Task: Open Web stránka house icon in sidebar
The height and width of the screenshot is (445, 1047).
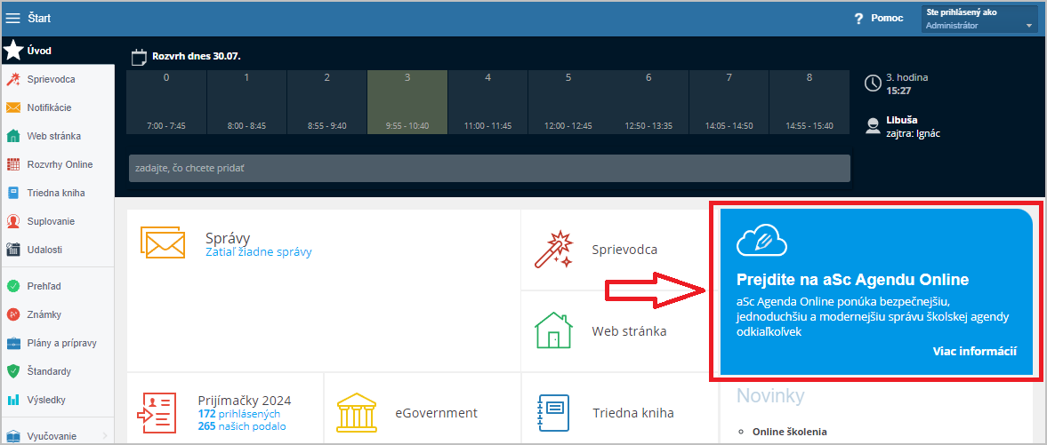Action: tap(12, 136)
